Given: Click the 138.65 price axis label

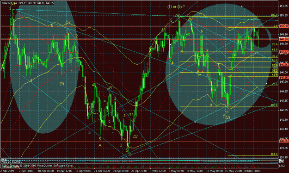Looking at the screenshot, I should 284,157.
